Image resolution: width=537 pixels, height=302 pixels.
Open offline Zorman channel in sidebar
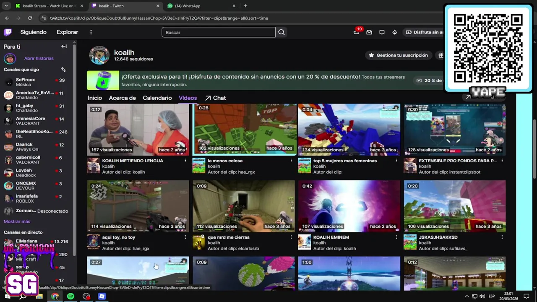click(x=37, y=211)
